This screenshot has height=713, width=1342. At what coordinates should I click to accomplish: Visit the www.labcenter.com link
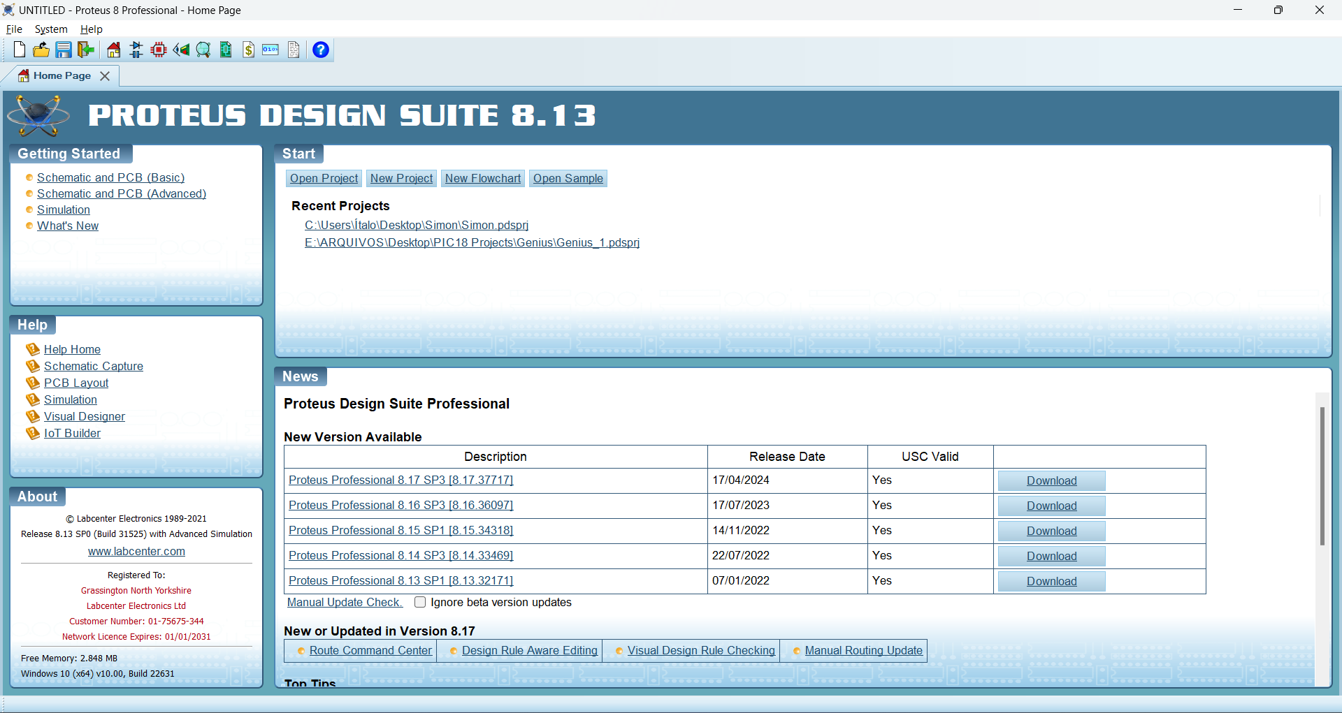coord(136,551)
